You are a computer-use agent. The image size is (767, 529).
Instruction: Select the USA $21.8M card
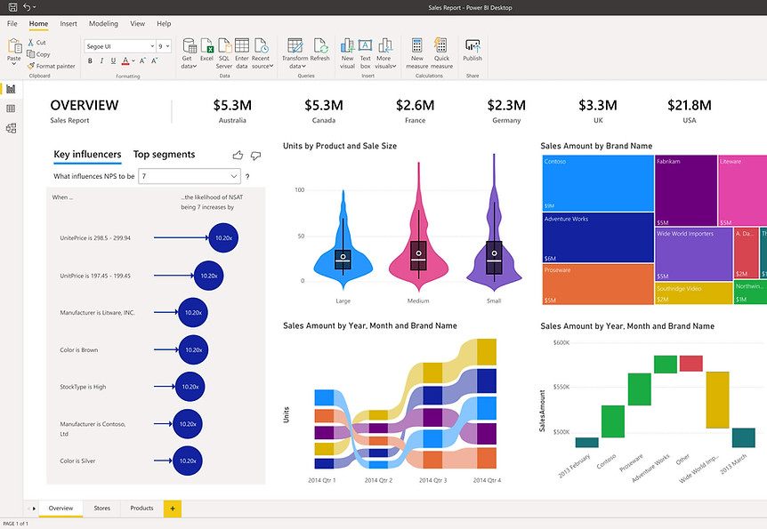pos(690,111)
